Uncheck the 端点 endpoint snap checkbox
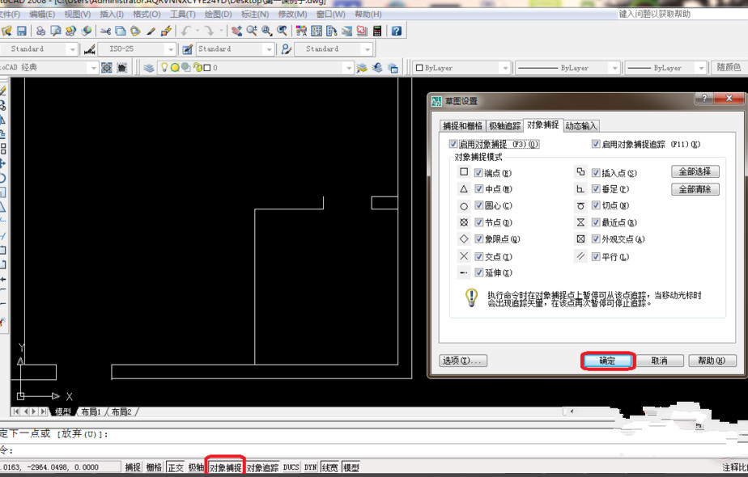The image size is (748, 477). (x=479, y=173)
